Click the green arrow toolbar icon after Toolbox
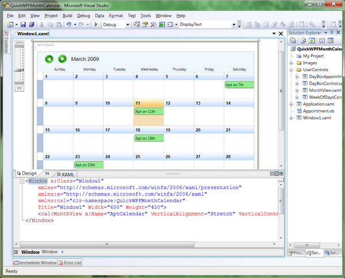345x278 pixels. point(162,24)
